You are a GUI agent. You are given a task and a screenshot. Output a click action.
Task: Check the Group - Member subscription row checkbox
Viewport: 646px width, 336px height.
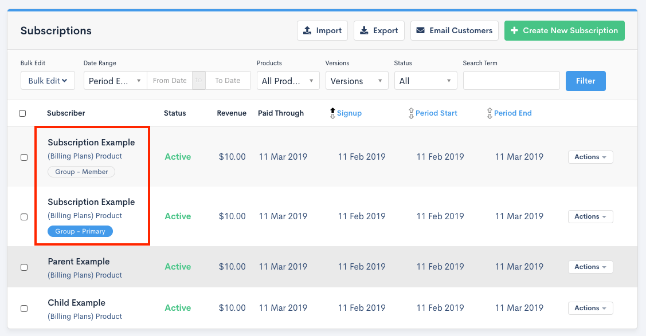24,157
